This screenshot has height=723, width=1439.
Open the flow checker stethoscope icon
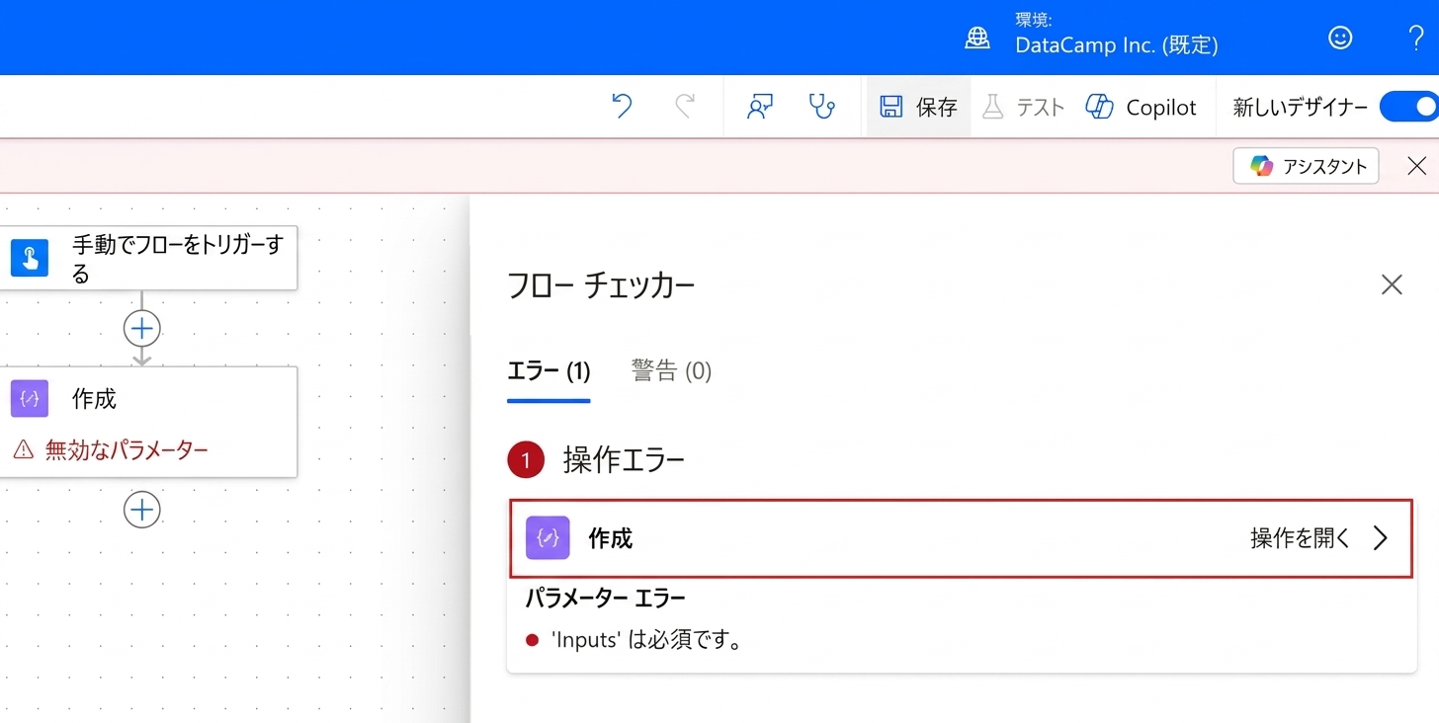(821, 107)
